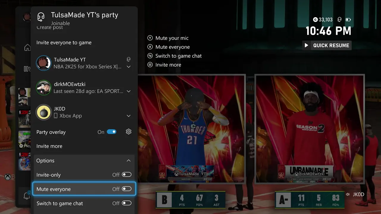Viewport: 381px width, 214px height.
Task: Click the controller battery icon
Action: point(348,20)
